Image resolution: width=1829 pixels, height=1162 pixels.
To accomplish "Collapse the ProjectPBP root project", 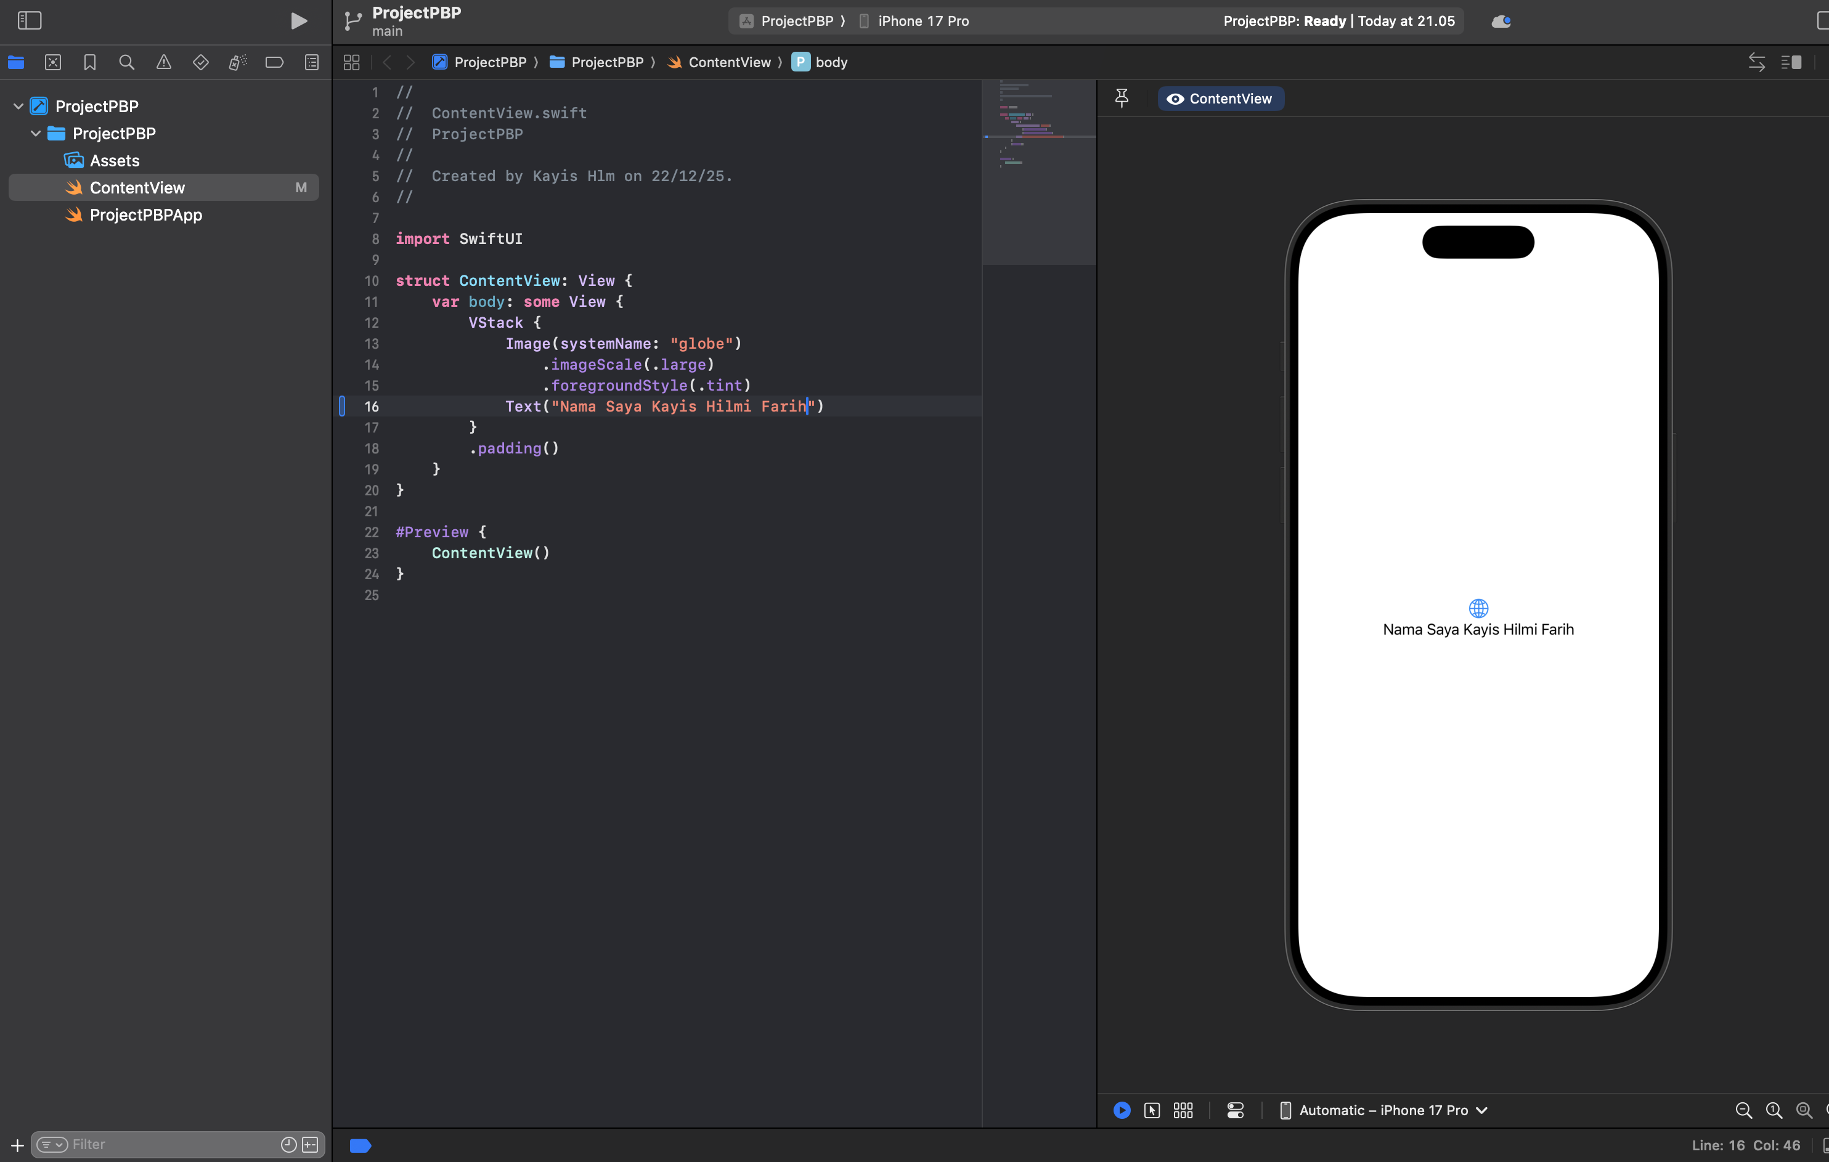I will (18, 107).
